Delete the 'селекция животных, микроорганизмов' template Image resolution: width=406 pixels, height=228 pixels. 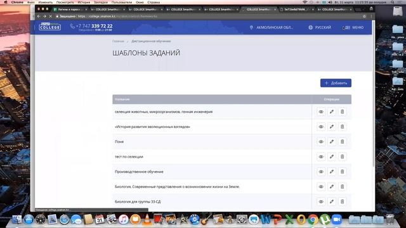(x=342, y=112)
